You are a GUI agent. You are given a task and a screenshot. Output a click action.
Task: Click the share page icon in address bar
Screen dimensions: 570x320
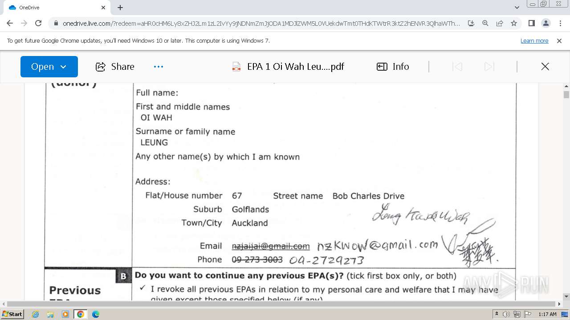pos(500,23)
